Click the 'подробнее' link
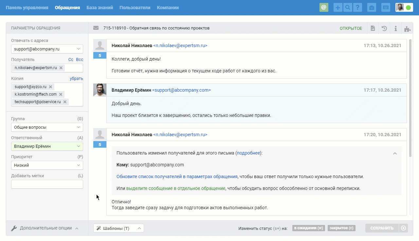 248,153
